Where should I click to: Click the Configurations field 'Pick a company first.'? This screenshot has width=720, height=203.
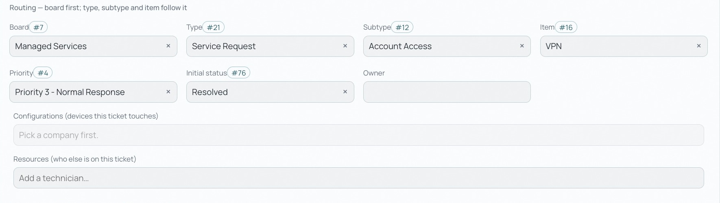pyautogui.click(x=359, y=135)
